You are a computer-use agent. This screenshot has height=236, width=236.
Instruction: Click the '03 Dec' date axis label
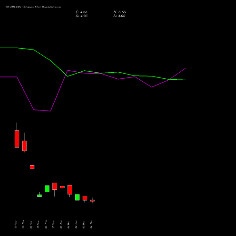[x=84, y=225]
